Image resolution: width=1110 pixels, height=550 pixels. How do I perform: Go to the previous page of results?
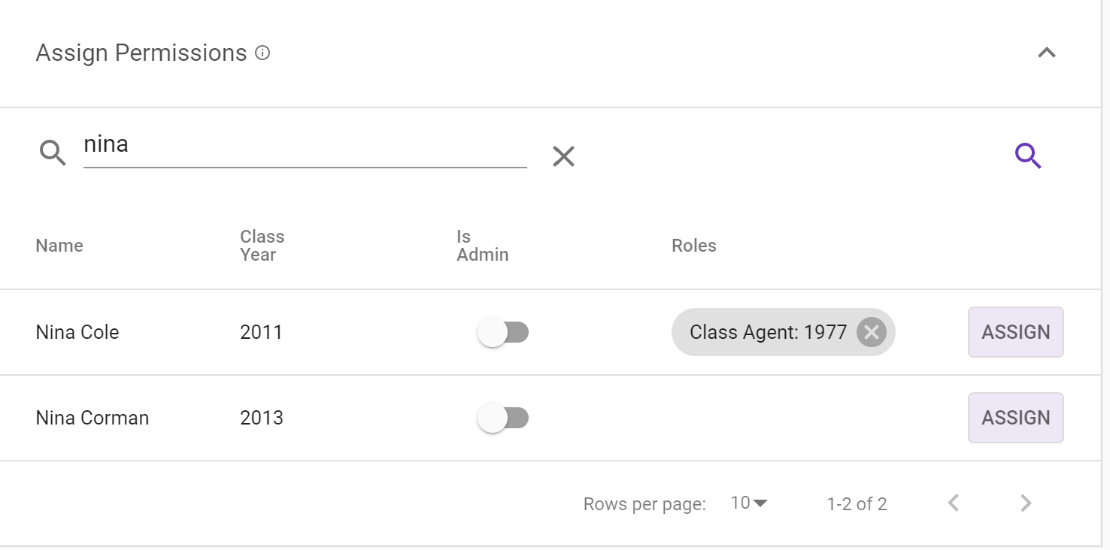coord(954,503)
